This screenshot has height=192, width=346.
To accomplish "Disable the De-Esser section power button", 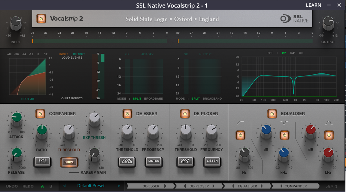I will [127, 114].
